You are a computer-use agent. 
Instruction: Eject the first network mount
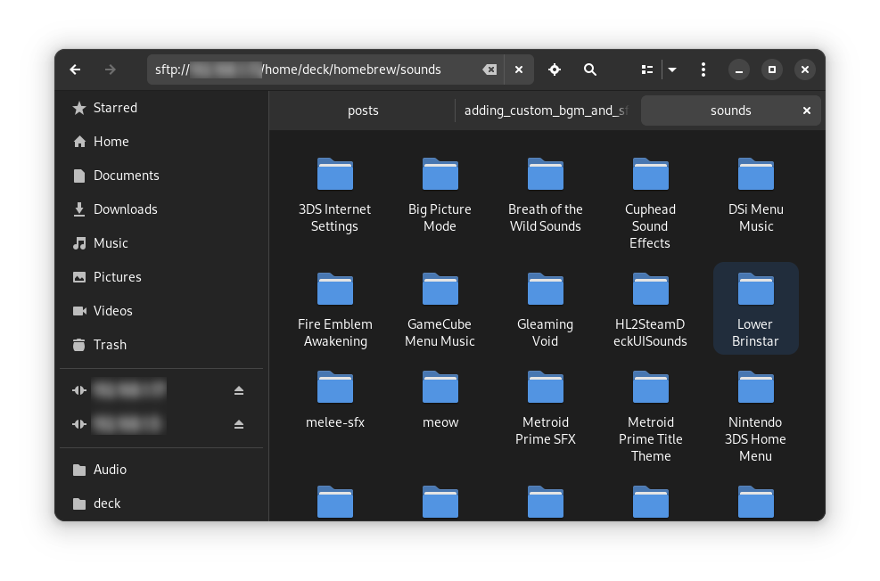tap(239, 390)
